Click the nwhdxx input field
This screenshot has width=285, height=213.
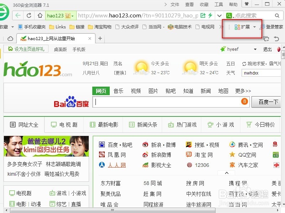[x=261, y=73]
